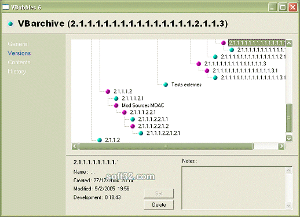The height and width of the screenshot is (217, 300).
Task: Open the Contents section
Action: click(x=19, y=62)
